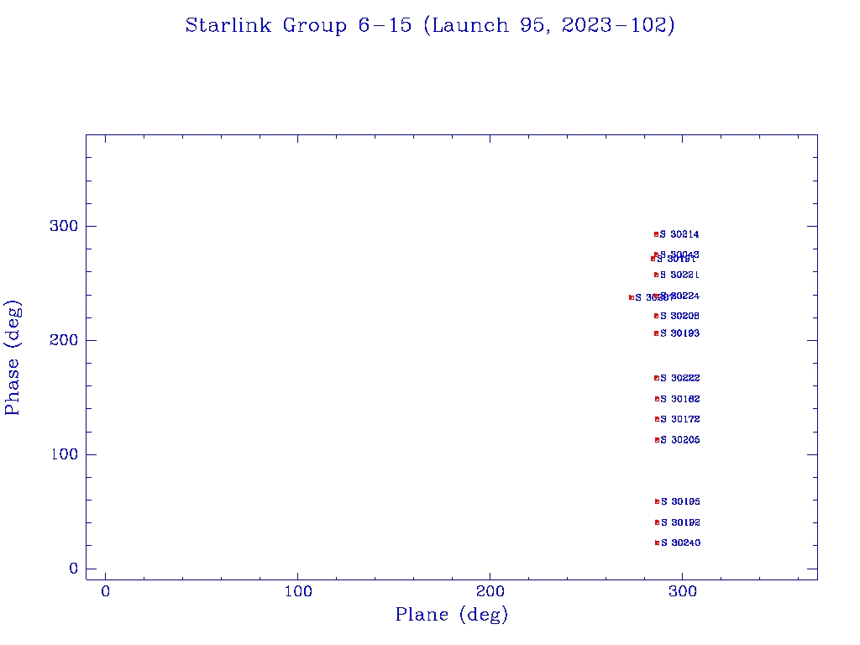Select the 'S 30214' satellite label
This screenshot has height=645, width=860.
coord(679,234)
